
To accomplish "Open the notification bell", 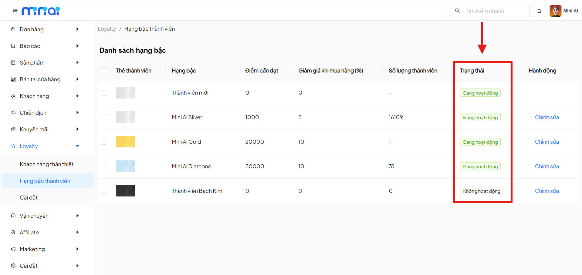I will pos(539,11).
